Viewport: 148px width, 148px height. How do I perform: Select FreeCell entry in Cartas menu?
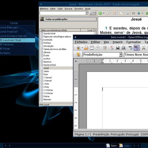click(17, 32)
